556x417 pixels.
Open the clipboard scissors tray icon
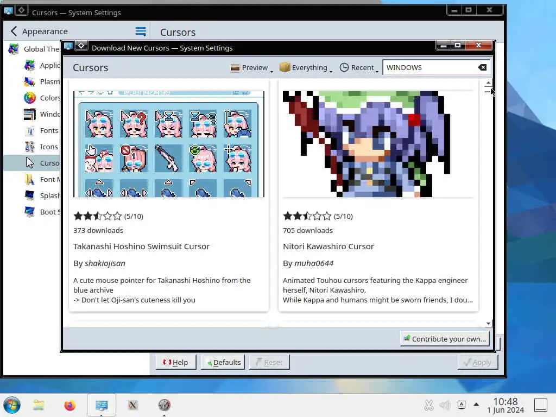point(429,405)
